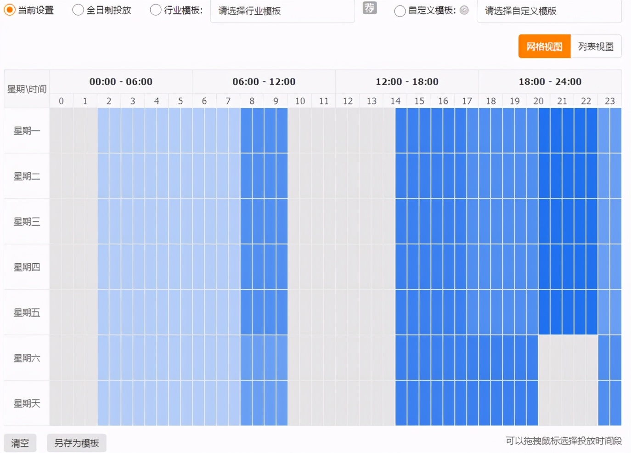Select the 行业模板 radio option

(x=156, y=9)
